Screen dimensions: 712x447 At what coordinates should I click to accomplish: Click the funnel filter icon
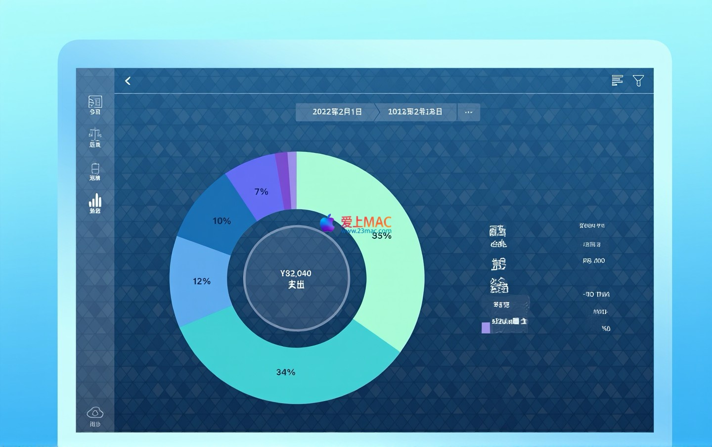pos(638,81)
